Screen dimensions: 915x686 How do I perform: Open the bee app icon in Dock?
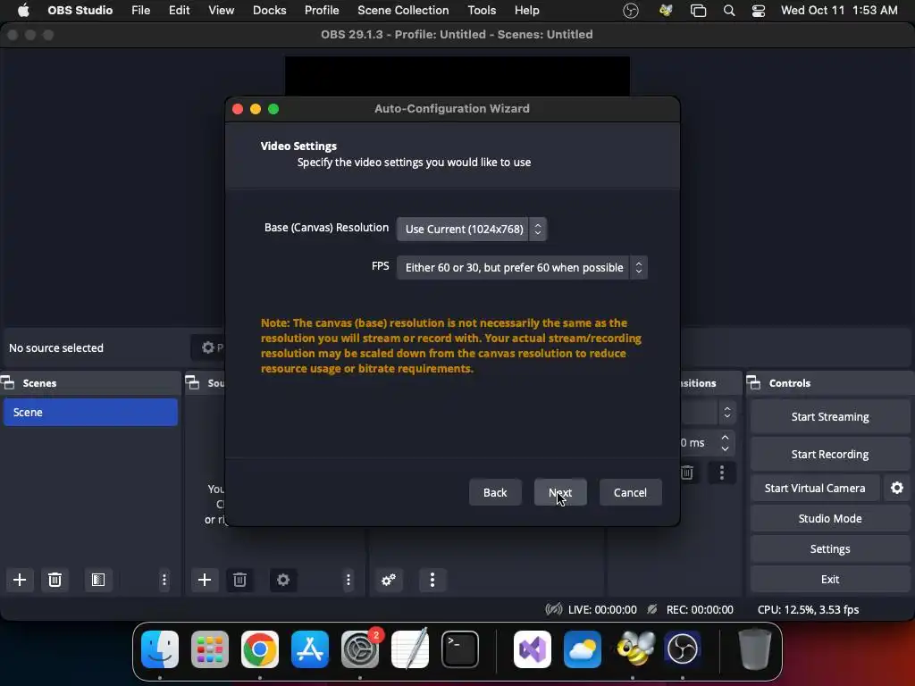click(634, 649)
